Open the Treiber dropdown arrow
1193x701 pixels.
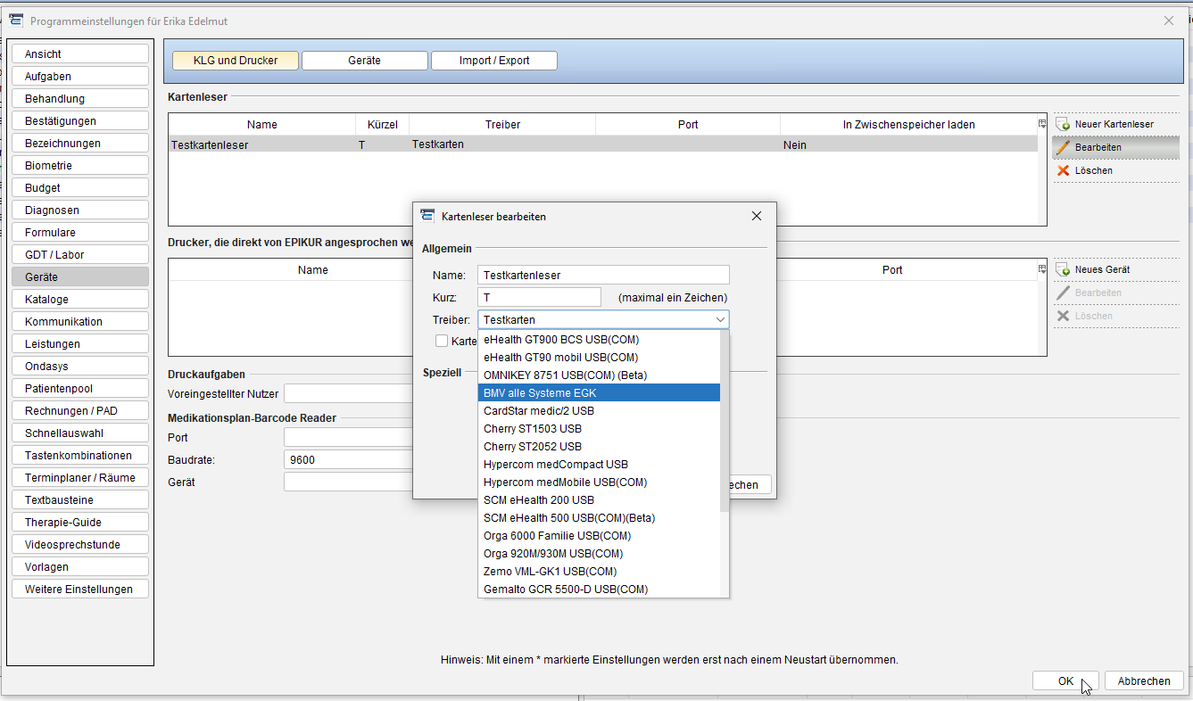tap(719, 319)
